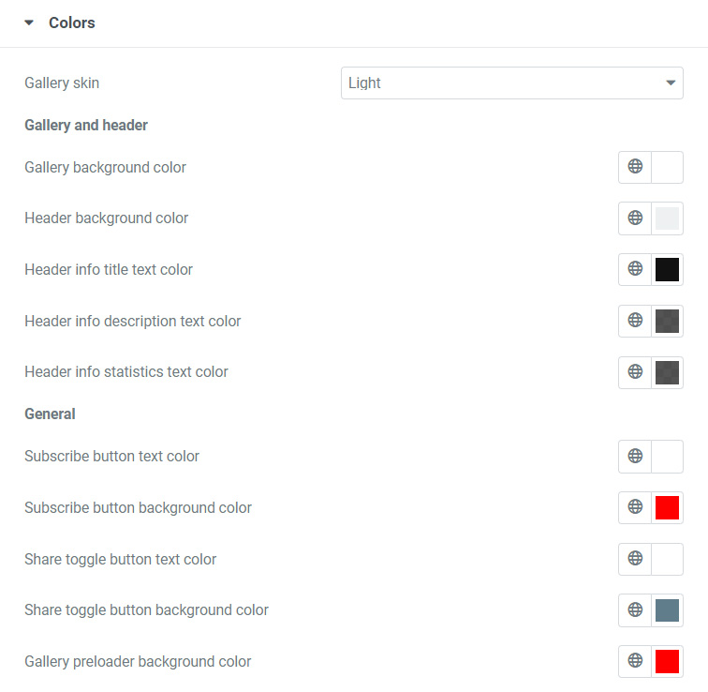Image resolution: width=708 pixels, height=692 pixels.
Task: Click globe icon for Gallery preloader background color
Action: [635, 661]
